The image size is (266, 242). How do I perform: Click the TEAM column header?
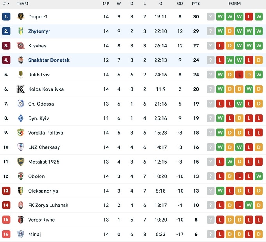point(22,4)
